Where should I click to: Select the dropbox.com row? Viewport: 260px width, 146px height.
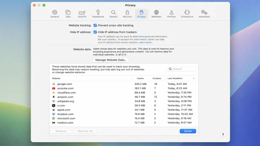point(124,114)
